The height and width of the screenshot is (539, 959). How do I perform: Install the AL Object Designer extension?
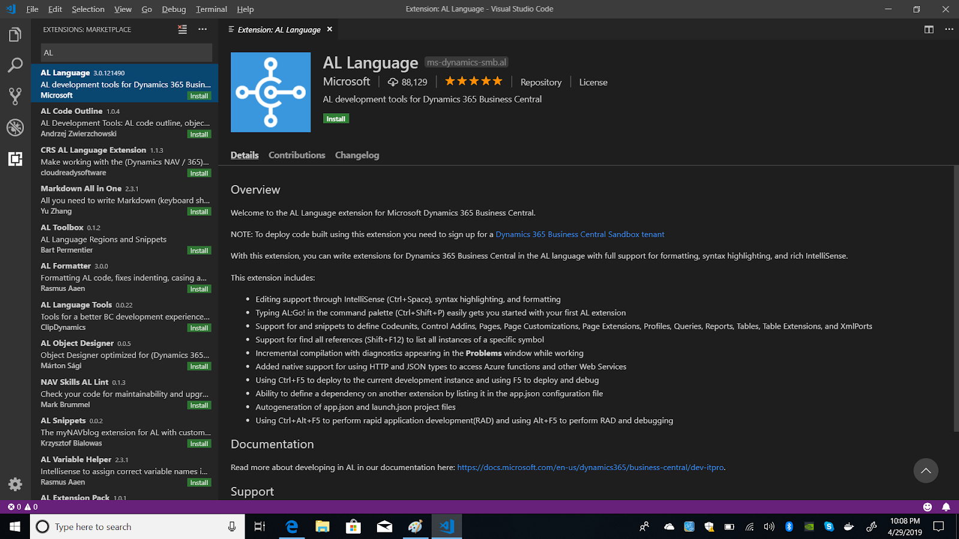tap(199, 366)
